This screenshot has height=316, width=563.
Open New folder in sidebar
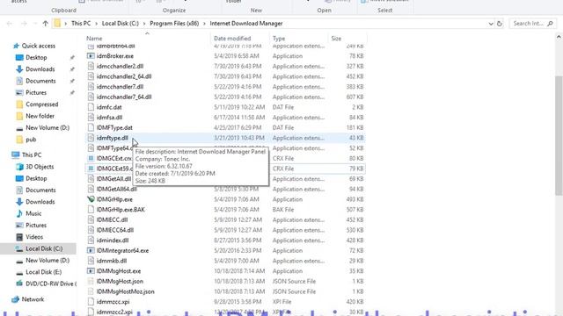(40, 116)
